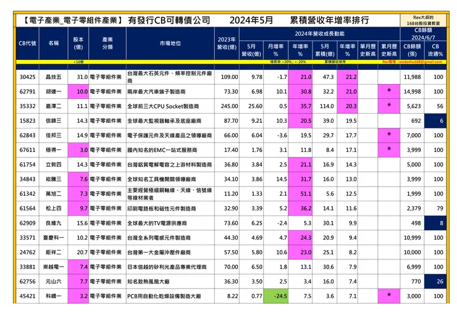Click the CB balance value 14,998
Viewport: 457px width, 323px height.
(412, 91)
